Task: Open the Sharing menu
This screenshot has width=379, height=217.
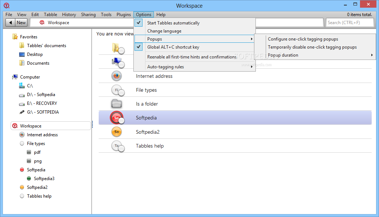Action: click(88, 15)
